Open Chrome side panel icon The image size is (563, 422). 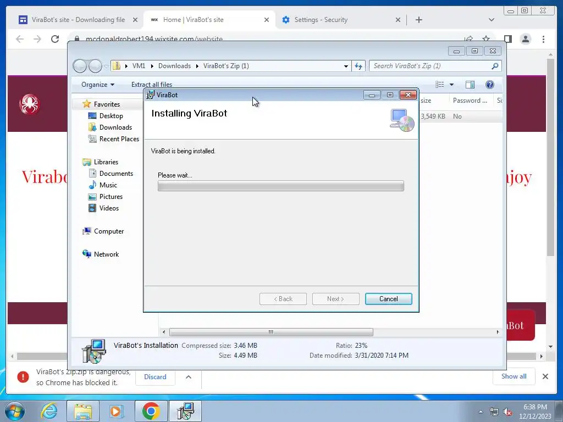[x=507, y=39]
